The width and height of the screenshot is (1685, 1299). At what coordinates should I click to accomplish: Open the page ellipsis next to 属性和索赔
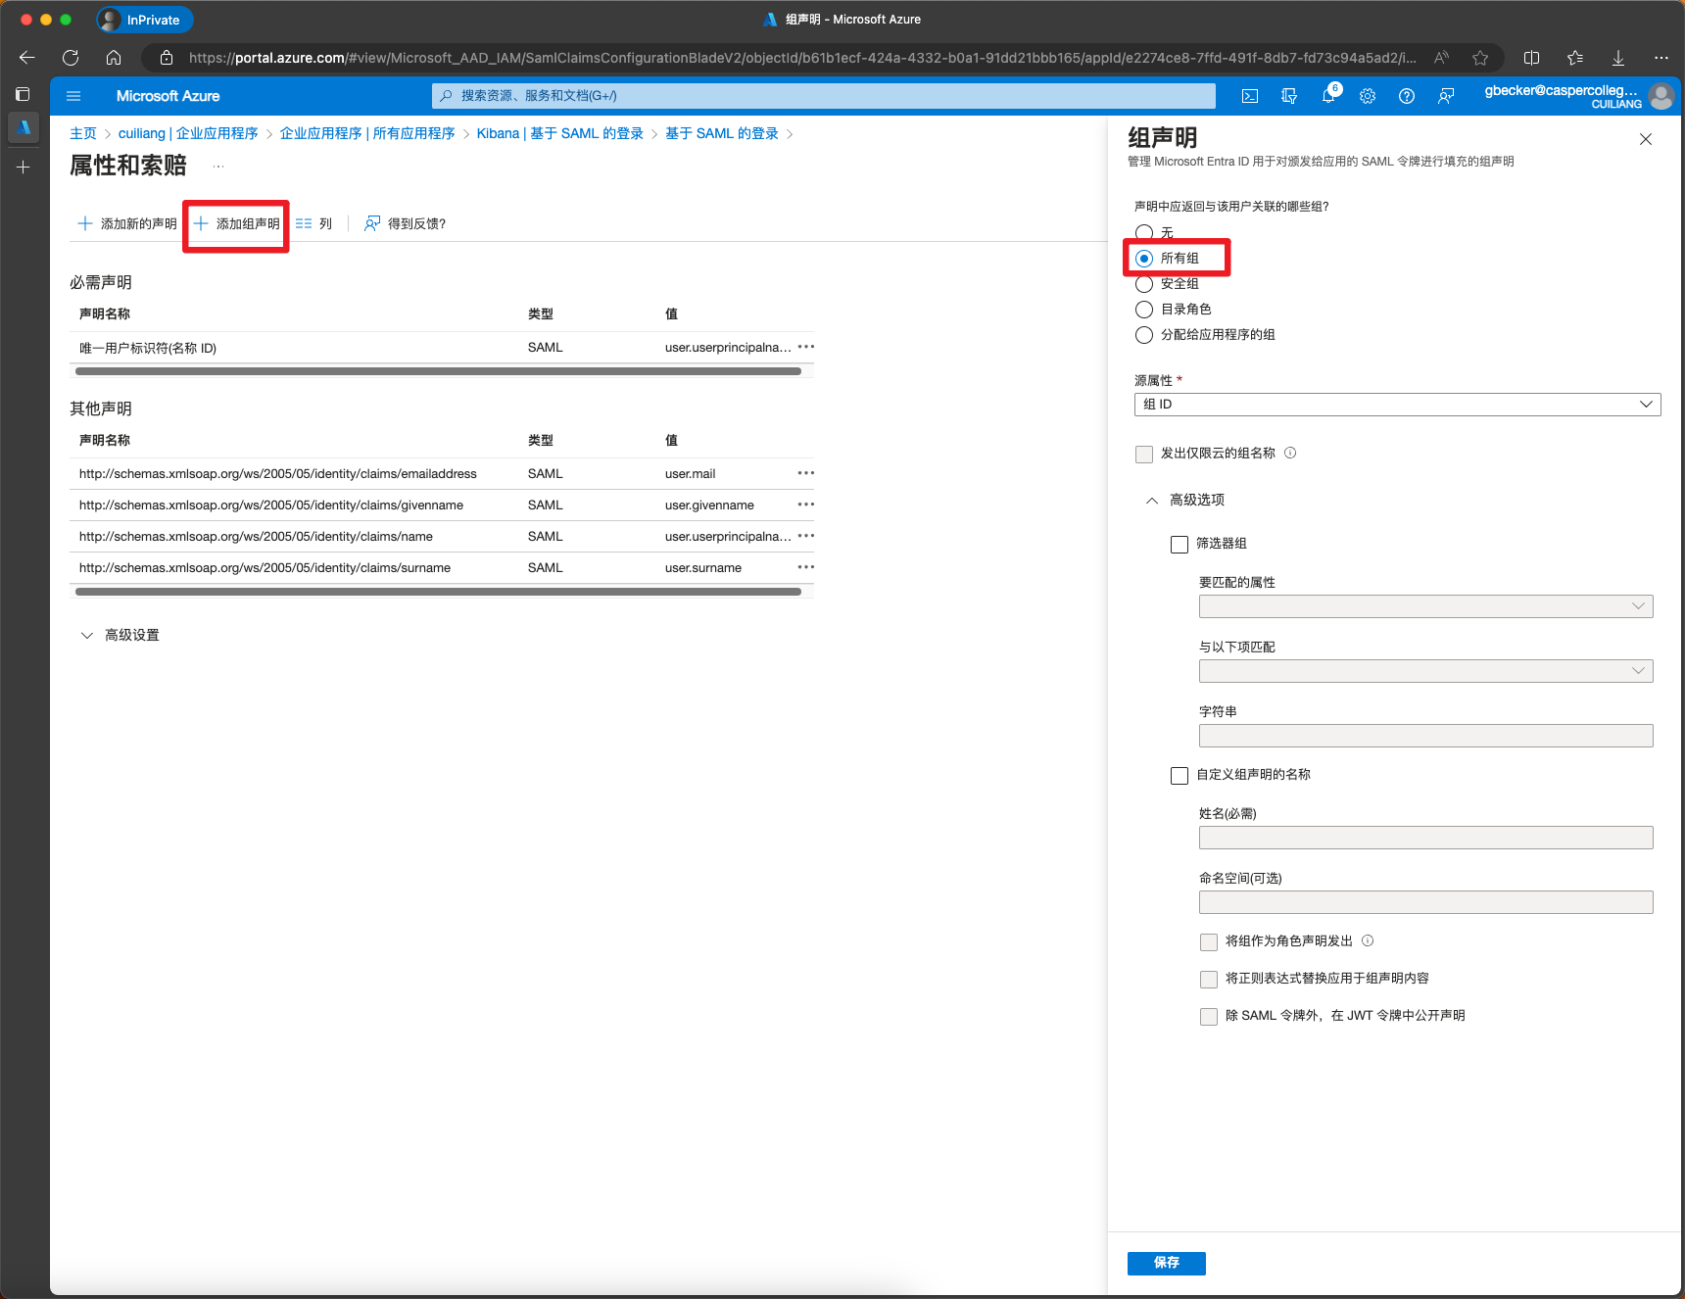[x=218, y=167]
